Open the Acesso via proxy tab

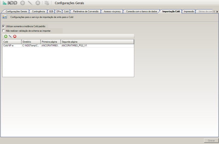[x=112, y=11]
